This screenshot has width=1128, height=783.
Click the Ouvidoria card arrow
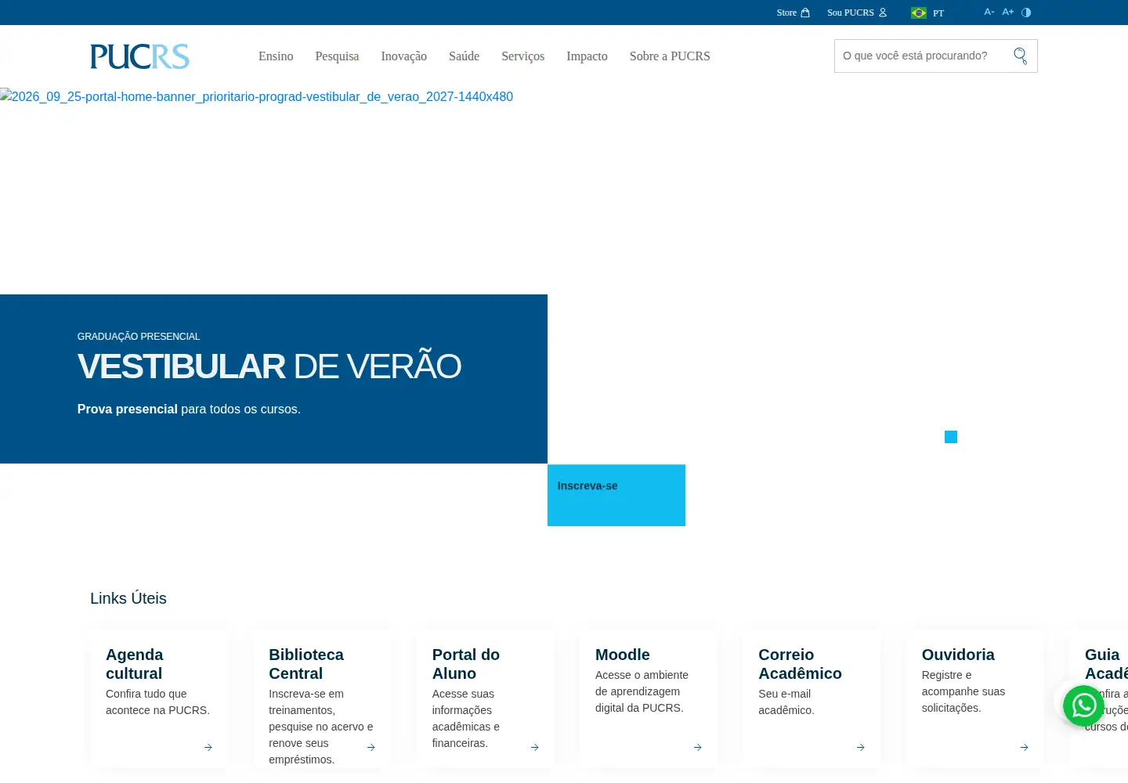(x=1024, y=748)
